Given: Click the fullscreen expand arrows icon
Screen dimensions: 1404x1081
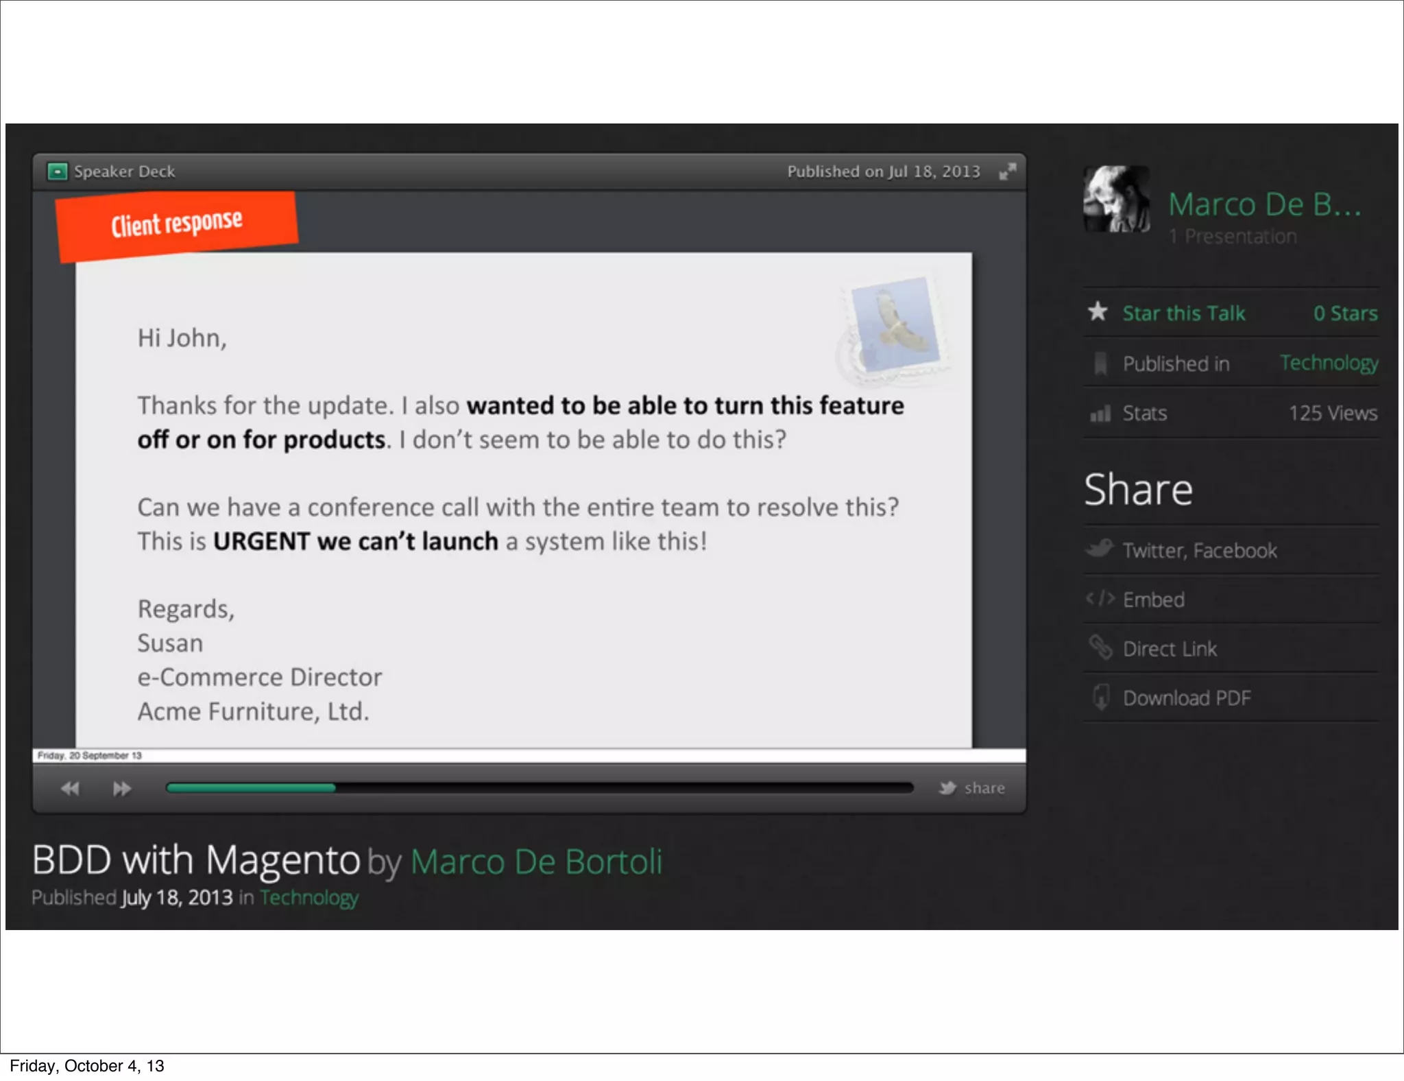Looking at the screenshot, I should [x=1007, y=171].
